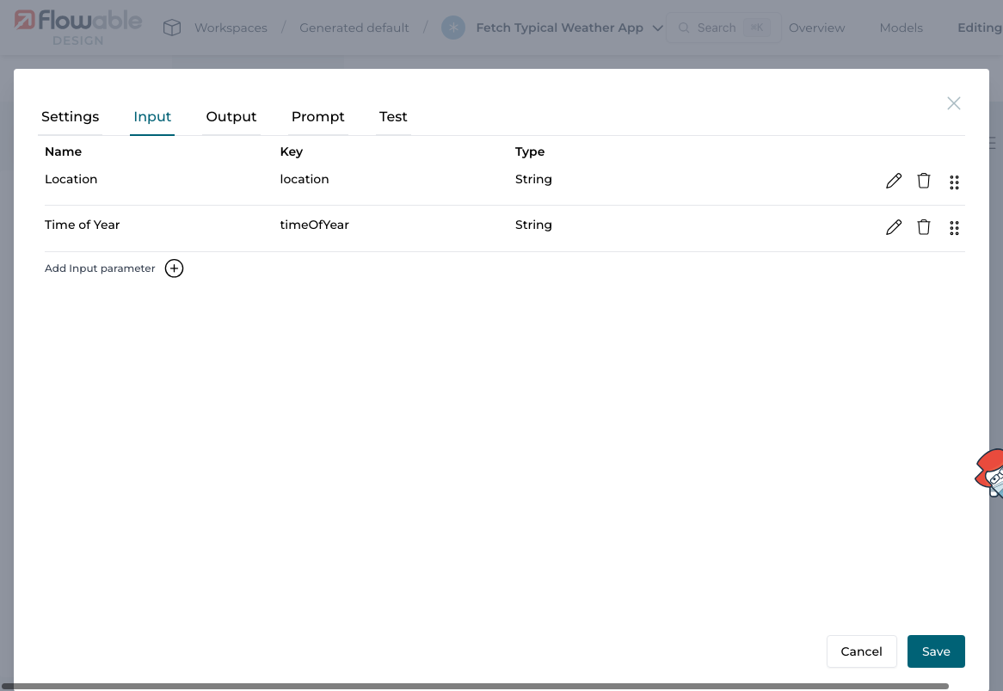Image resolution: width=1003 pixels, height=691 pixels.
Task: Click the plus icon to add an input parameter
Action: (174, 268)
